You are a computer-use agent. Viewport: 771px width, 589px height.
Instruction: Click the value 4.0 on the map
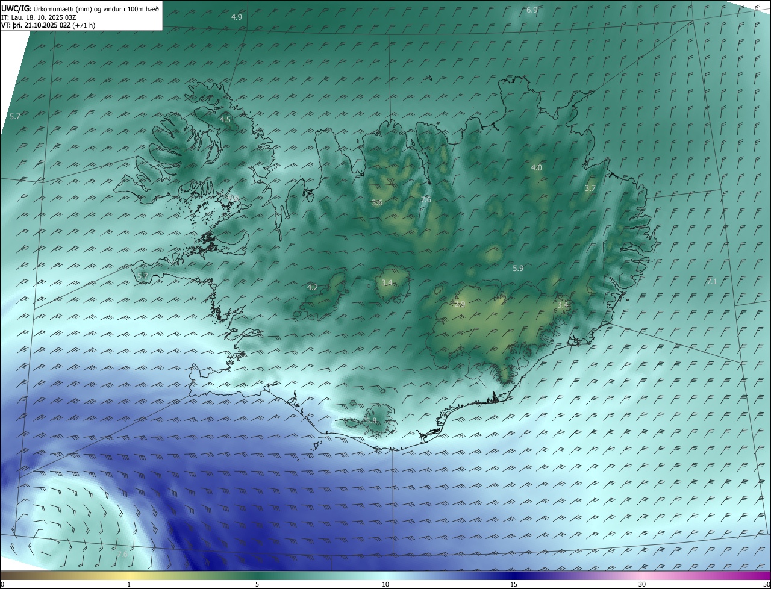pyautogui.click(x=537, y=167)
